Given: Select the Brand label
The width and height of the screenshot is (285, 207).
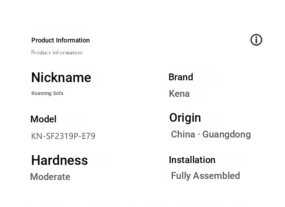Looking at the screenshot, I should (181, 77).
